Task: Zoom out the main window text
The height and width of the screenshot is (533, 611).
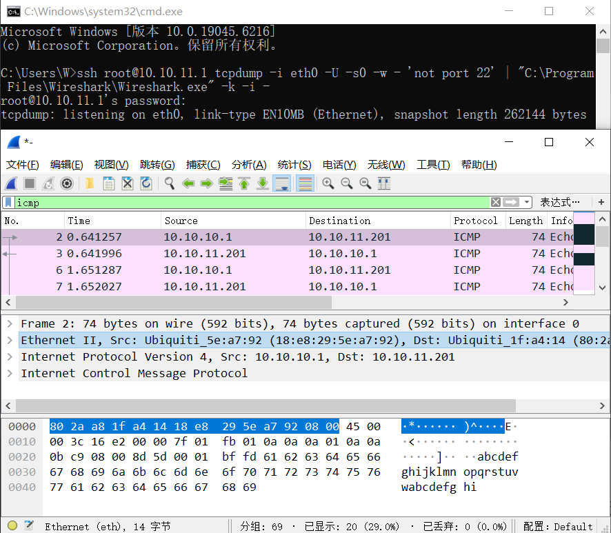Action: point(347,183)
